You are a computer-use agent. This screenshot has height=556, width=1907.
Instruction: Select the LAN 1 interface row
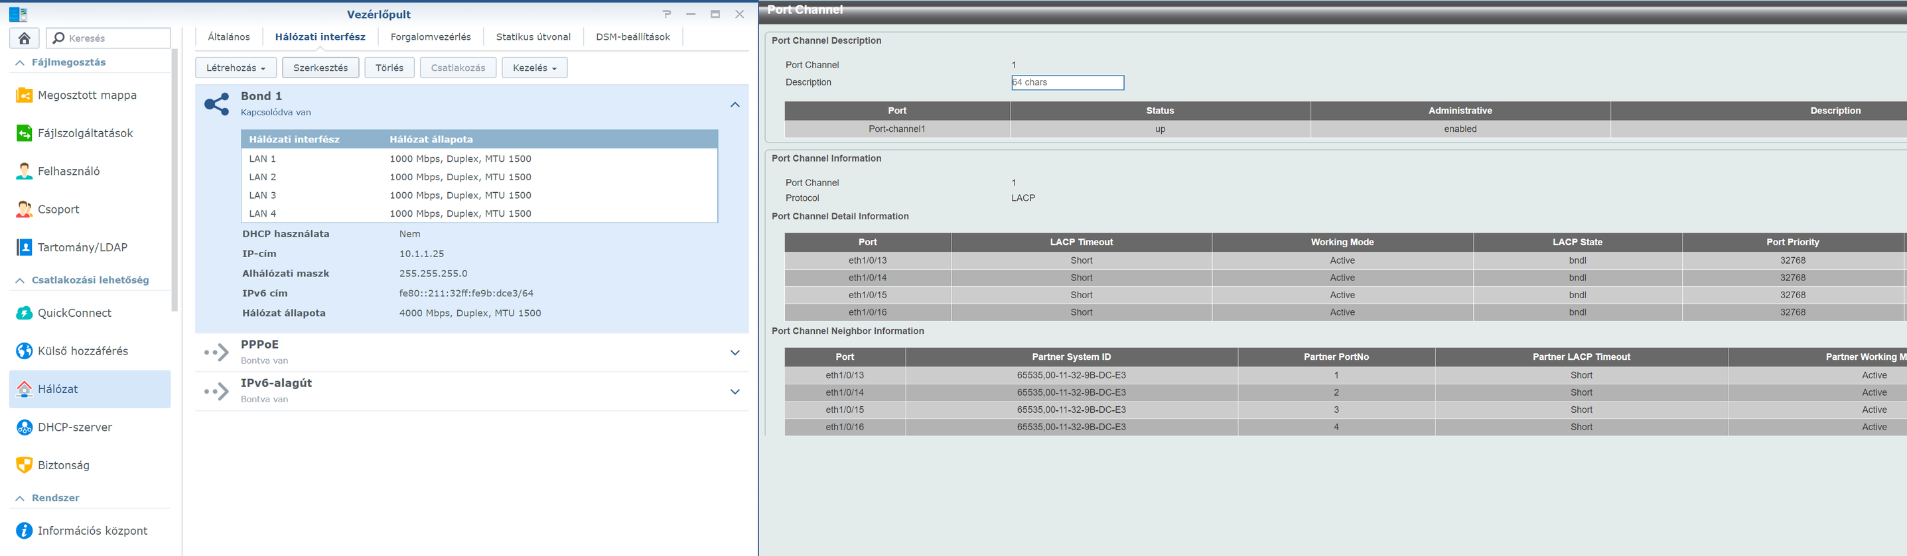pyautogui.click(x=479, y=159)
